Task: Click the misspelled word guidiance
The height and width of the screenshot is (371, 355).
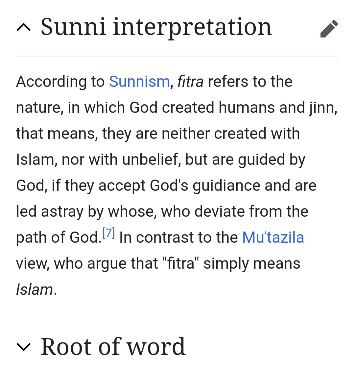Action: point(226,186)
